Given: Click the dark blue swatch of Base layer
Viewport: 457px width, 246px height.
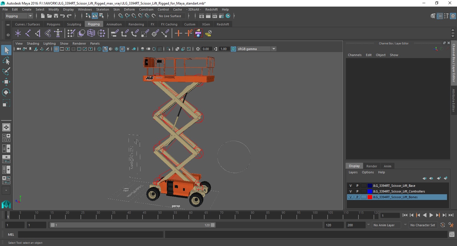Looking at the screenshot, I should 370,186.
